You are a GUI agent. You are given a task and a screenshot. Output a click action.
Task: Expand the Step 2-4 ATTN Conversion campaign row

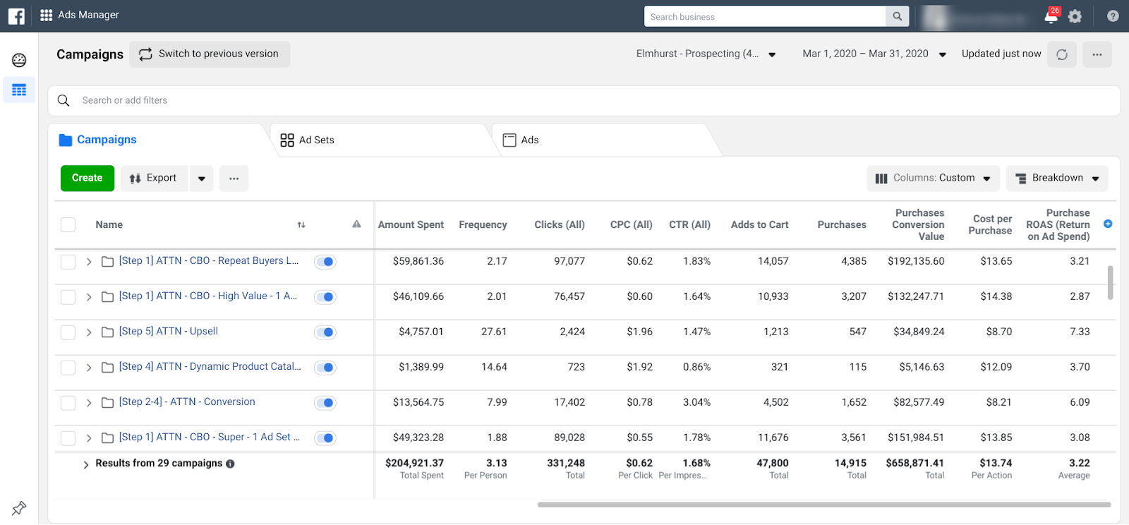point(89,403)
